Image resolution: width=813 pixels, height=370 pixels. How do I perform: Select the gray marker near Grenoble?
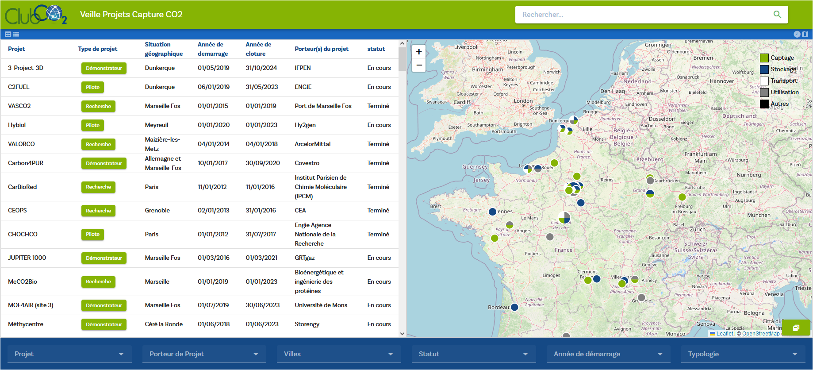click(641, 297)
